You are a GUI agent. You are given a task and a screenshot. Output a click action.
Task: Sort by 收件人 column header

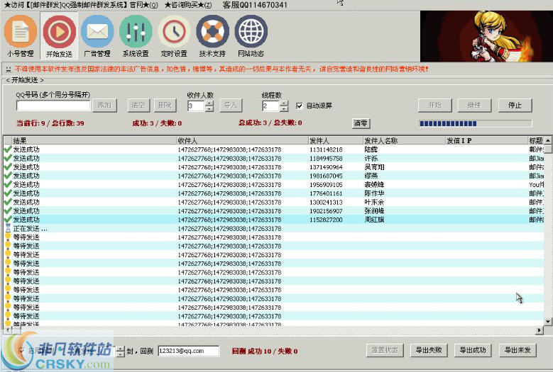242,141
